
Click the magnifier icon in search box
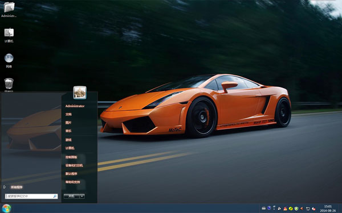pos(55,197)
